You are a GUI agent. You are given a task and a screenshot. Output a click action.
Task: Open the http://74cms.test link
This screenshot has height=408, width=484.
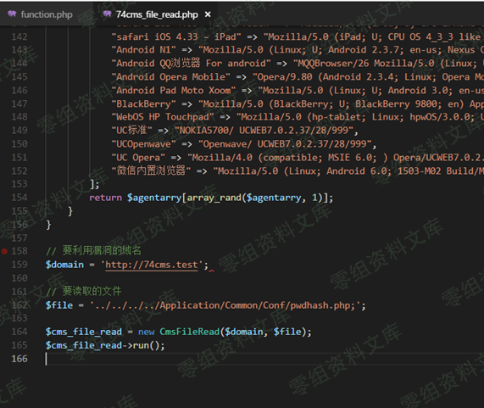click(x=152, y=265)
